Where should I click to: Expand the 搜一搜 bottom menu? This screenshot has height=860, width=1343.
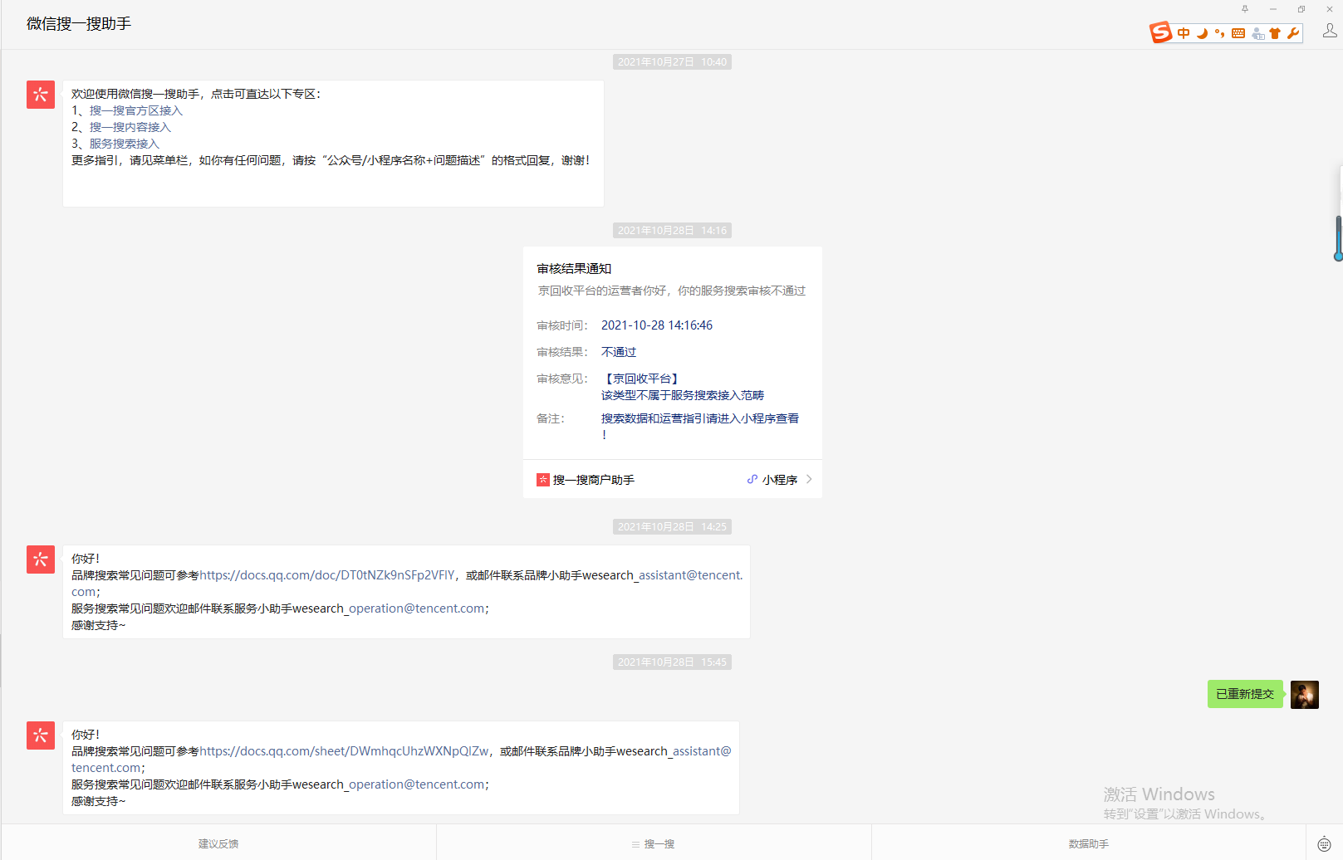tap(654, 843)
